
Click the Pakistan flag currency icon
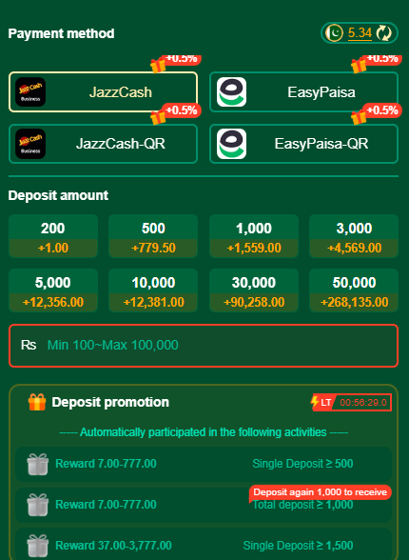click(x=335, y=33)
